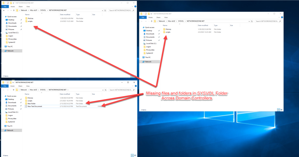Switch to Large icons view in Hlso-dc03 window
Viewport: 299px width, 157px height.
[x=135, y=155]
